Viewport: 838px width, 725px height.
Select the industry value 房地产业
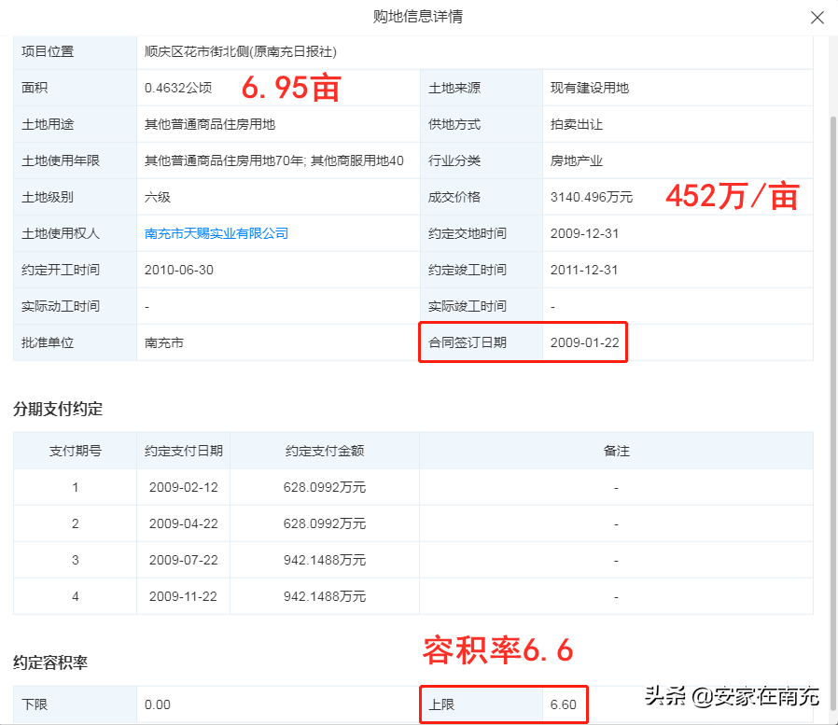click(x=576, y=160)
